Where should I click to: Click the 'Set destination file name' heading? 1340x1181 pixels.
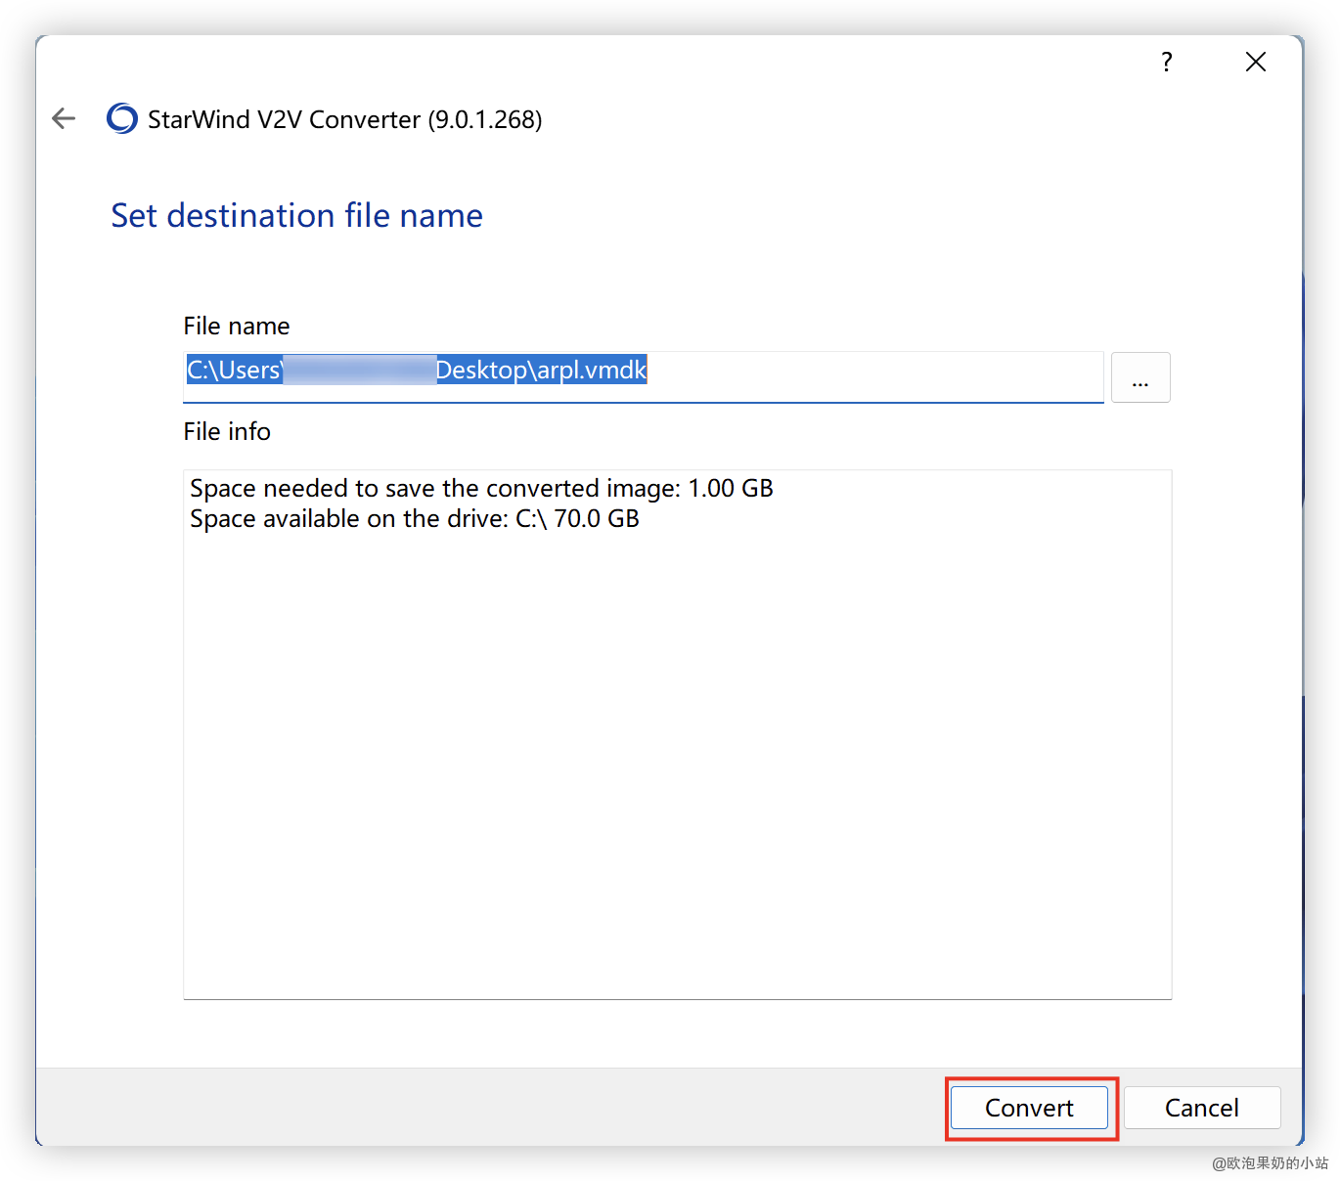(296, 215)
